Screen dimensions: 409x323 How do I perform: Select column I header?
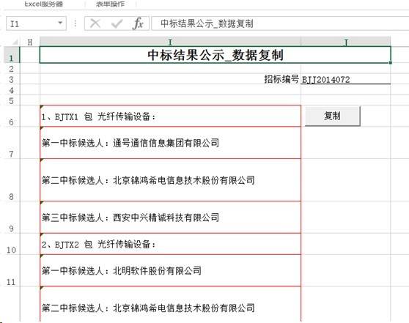click(x=170, y=42)
